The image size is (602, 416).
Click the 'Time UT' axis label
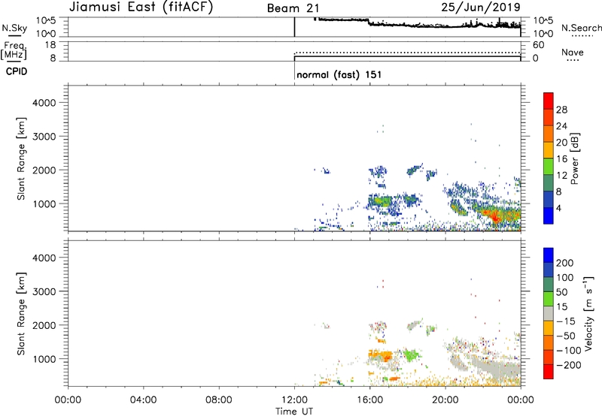294,411
